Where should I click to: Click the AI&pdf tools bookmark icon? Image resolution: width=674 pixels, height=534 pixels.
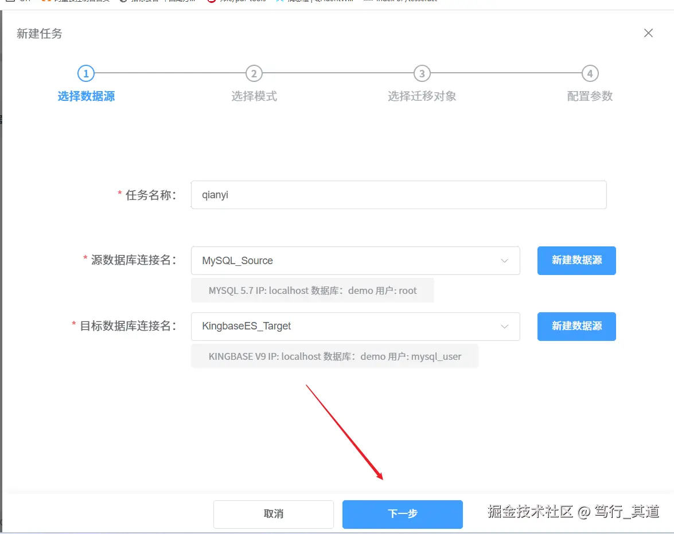(x=211, y=2)
